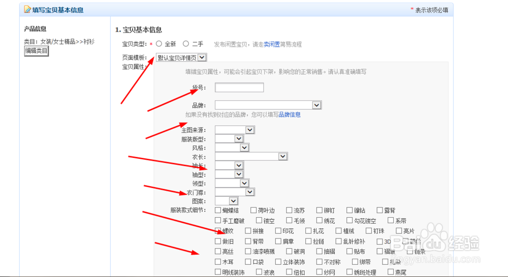The height and width of the screenshot is (277, 508).
Task: Check the 蝴蝶结 checkbox
Action: [218, 210]
